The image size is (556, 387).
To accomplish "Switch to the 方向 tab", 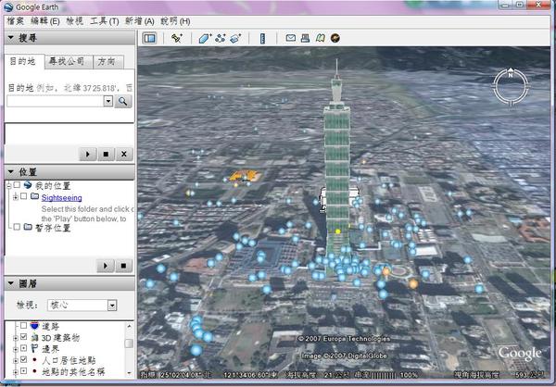I will pyautogui.click(x=107, y=62).
